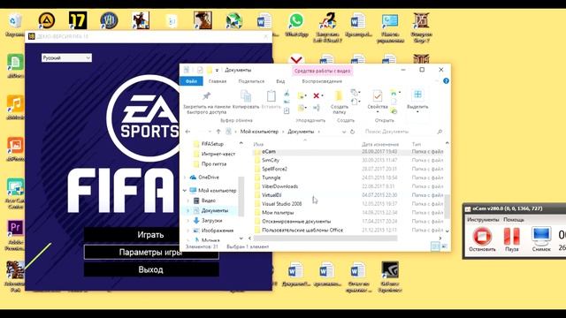Collapse the Мой компьютер tree node
566x318 pixels.
185,191
